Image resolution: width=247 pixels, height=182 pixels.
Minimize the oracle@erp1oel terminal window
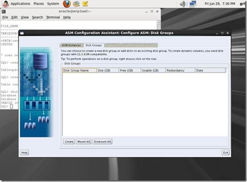[x=147, y=11]
